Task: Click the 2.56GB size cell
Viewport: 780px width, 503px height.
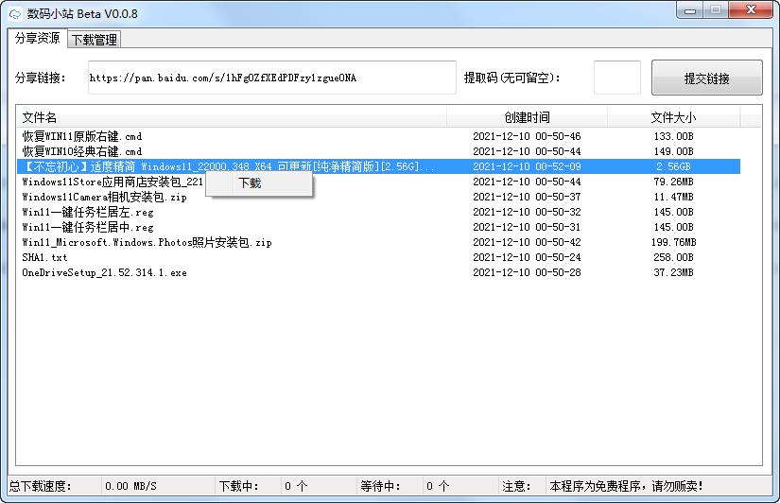Action: point(673,166)
